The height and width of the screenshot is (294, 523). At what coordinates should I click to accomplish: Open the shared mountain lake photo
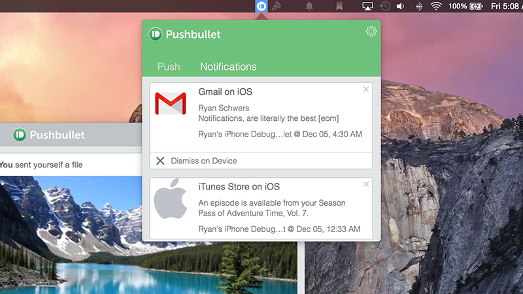point(148,235)
